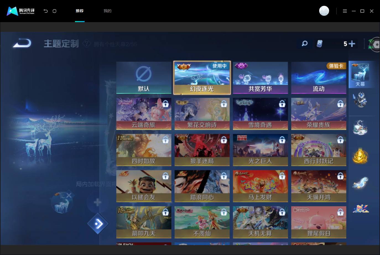The image size is (380, 255).
Task: Open the search magnifier icon
Action: tap(304, 43)
